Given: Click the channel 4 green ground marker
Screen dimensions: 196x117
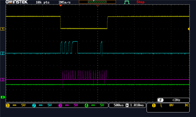Looking at the screenshot, I should tap(3, 97).
